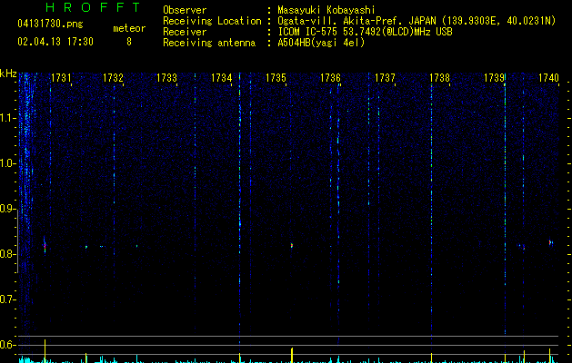Click the 0.8 kHz axis label

tap(6, 254)
